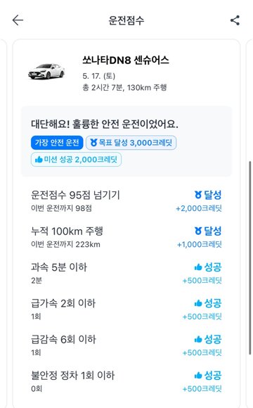
Task: Tap the 미션 성공 2,000크레딧 badge
Action: 76,160
